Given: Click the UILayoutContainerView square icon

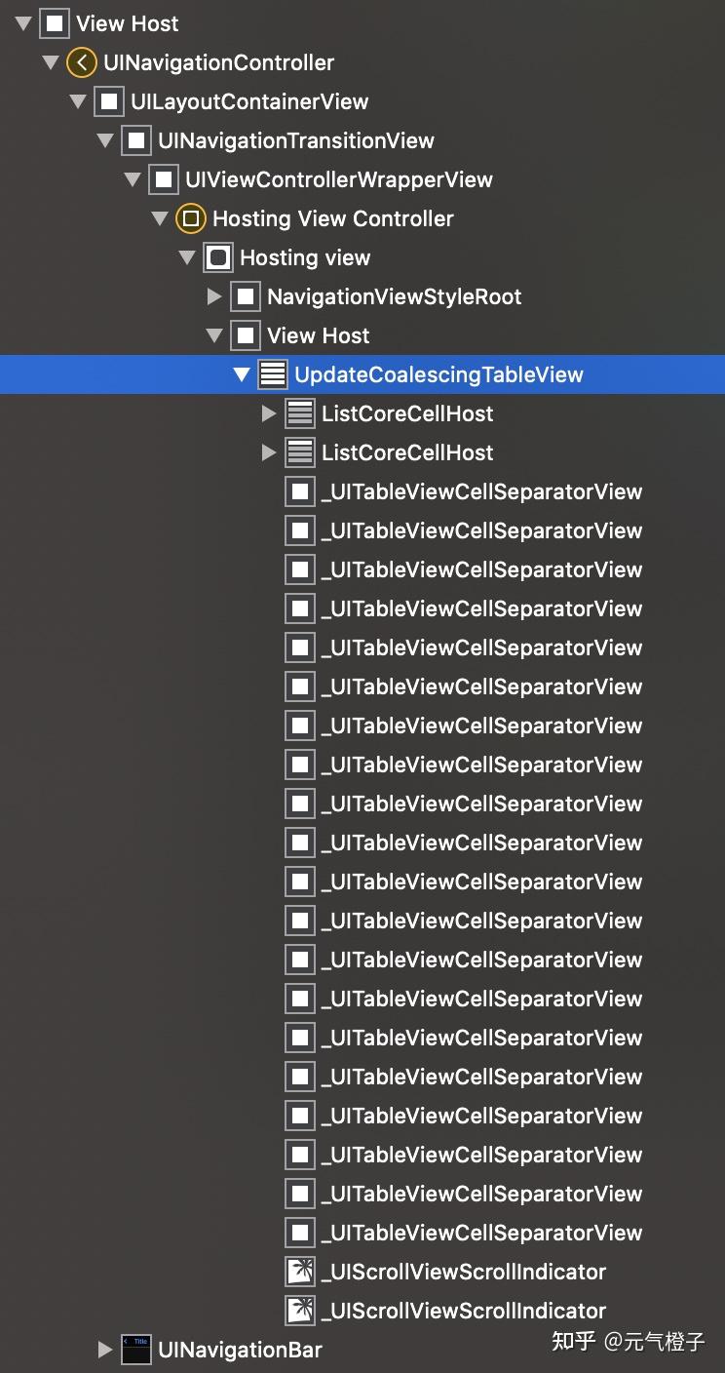Looking at the screenshot, I should (x=108, y=102).
